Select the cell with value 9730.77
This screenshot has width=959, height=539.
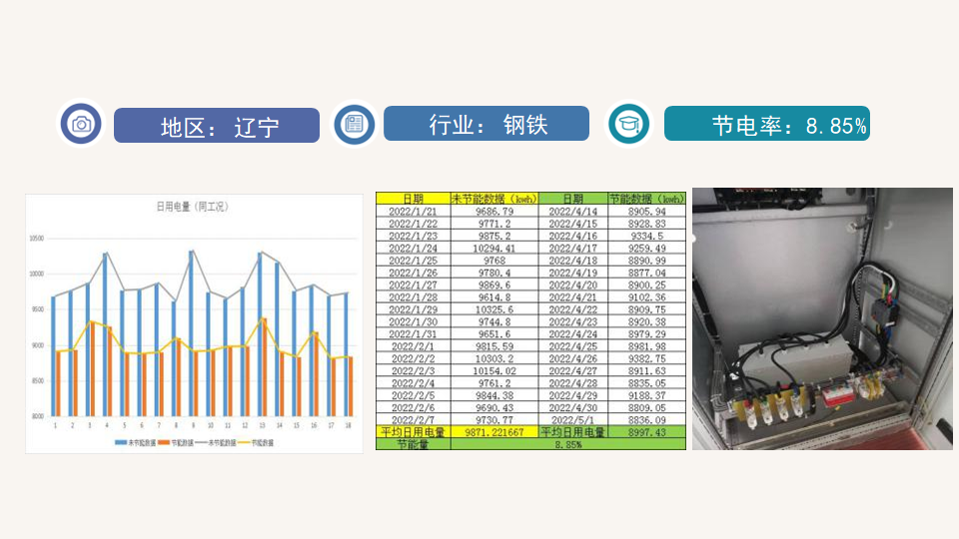(x=494, y=420)
